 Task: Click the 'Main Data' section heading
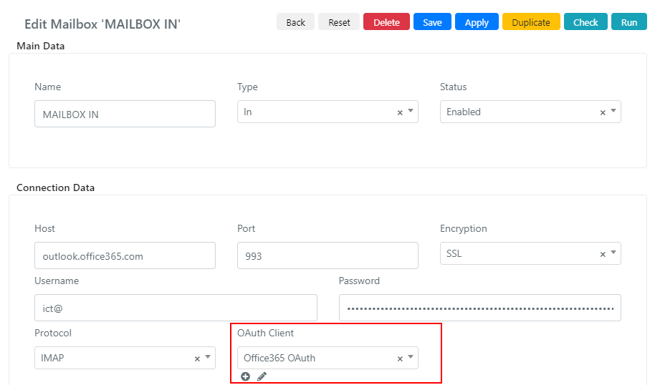(x=41, y=46)
